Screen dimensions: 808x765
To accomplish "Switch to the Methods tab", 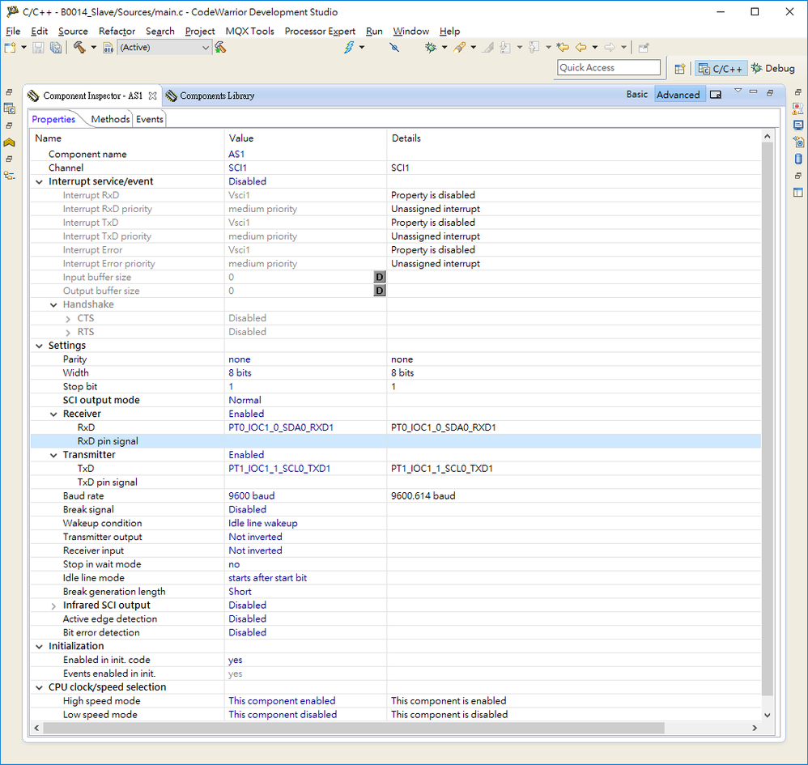I will [110, 119].
